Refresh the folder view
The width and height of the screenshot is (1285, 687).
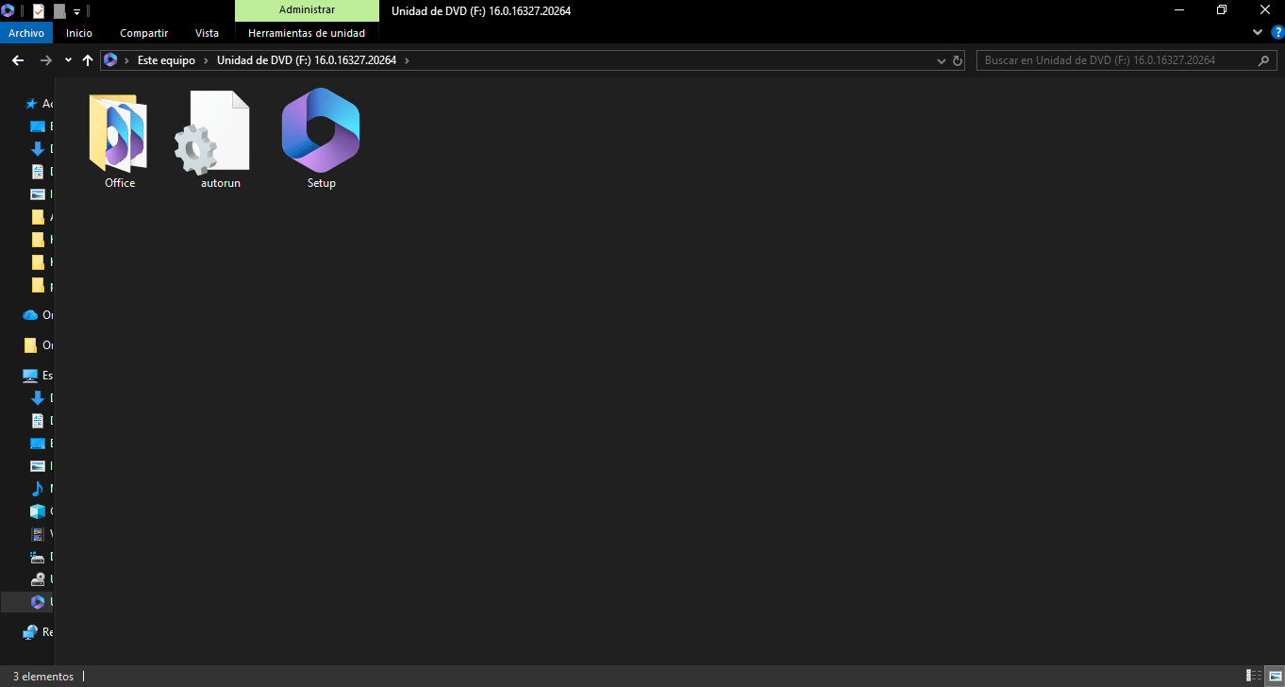coord(958,60)
